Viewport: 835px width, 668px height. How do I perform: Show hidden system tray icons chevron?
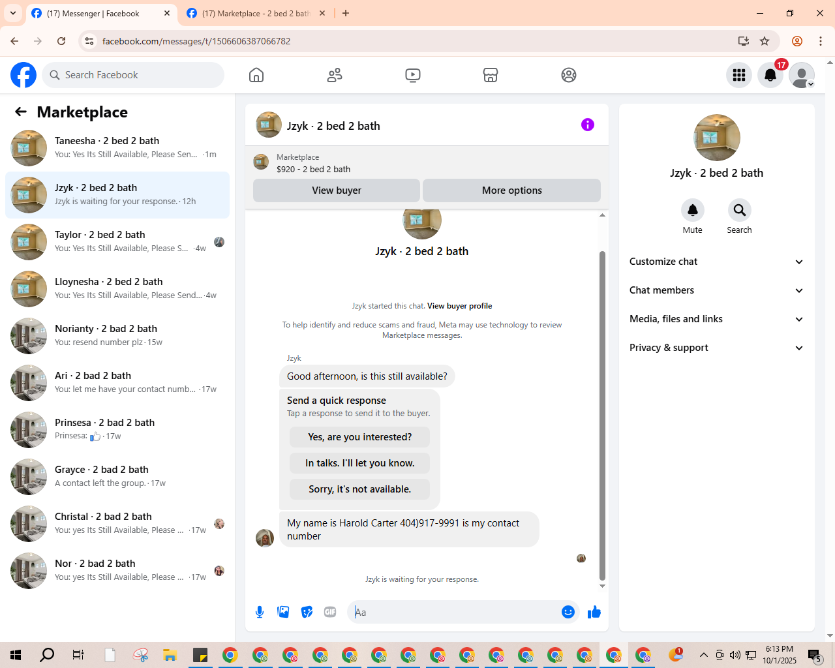click(703, 655)
